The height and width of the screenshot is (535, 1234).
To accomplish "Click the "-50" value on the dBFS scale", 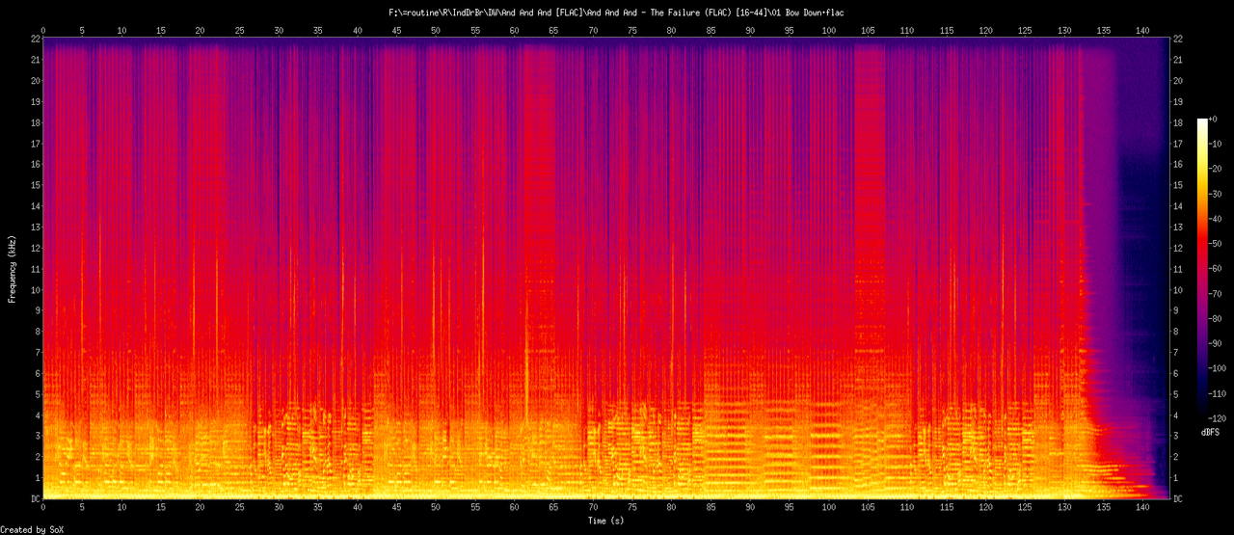I will tap(1217, 245).
